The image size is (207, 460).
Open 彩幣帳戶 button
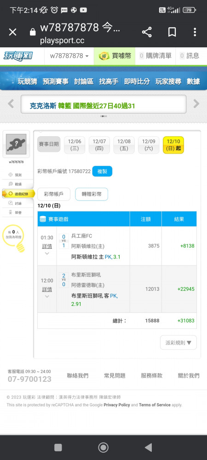54,194
